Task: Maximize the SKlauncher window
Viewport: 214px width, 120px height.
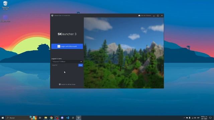Action: pos(158,16)
